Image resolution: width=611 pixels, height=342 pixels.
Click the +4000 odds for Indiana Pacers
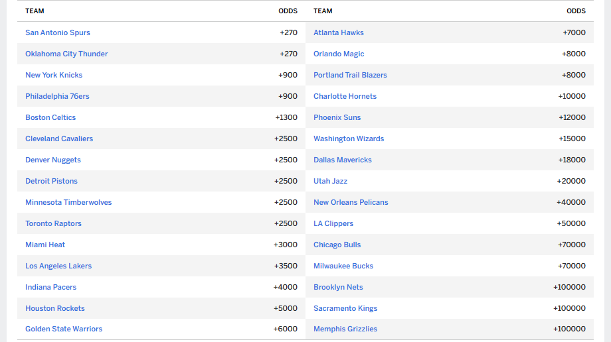coord(286,287)
